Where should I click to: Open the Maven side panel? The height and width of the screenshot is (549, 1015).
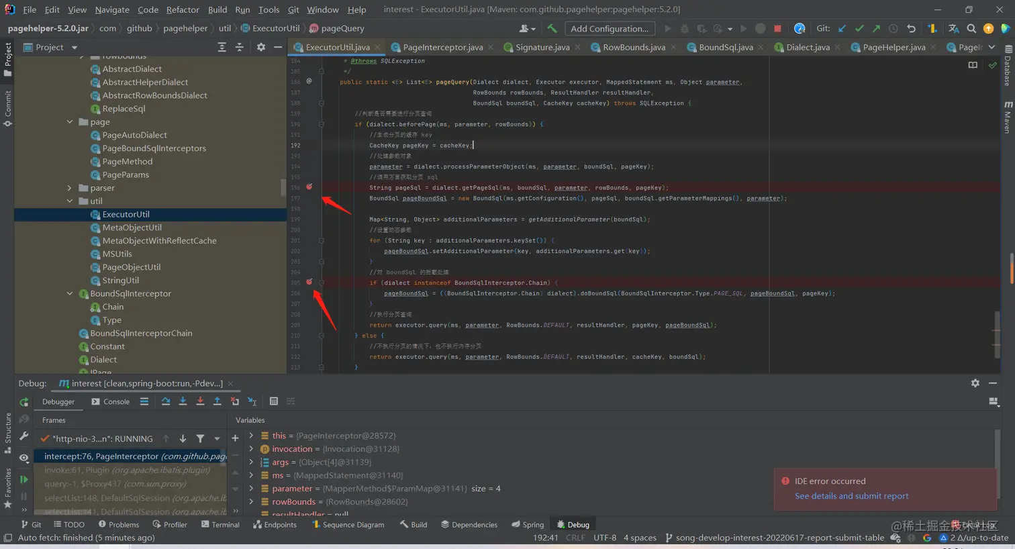(1008, 117)
